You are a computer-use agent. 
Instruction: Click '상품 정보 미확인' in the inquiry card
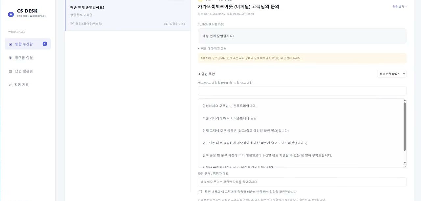[x=81, y=15]
